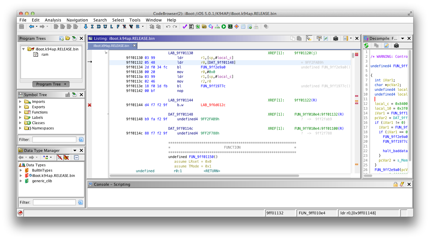Image resolution: width=430 pixels, height=240 pixels.
Task: Open the Tools menu
Action: (x=135, y=20)
